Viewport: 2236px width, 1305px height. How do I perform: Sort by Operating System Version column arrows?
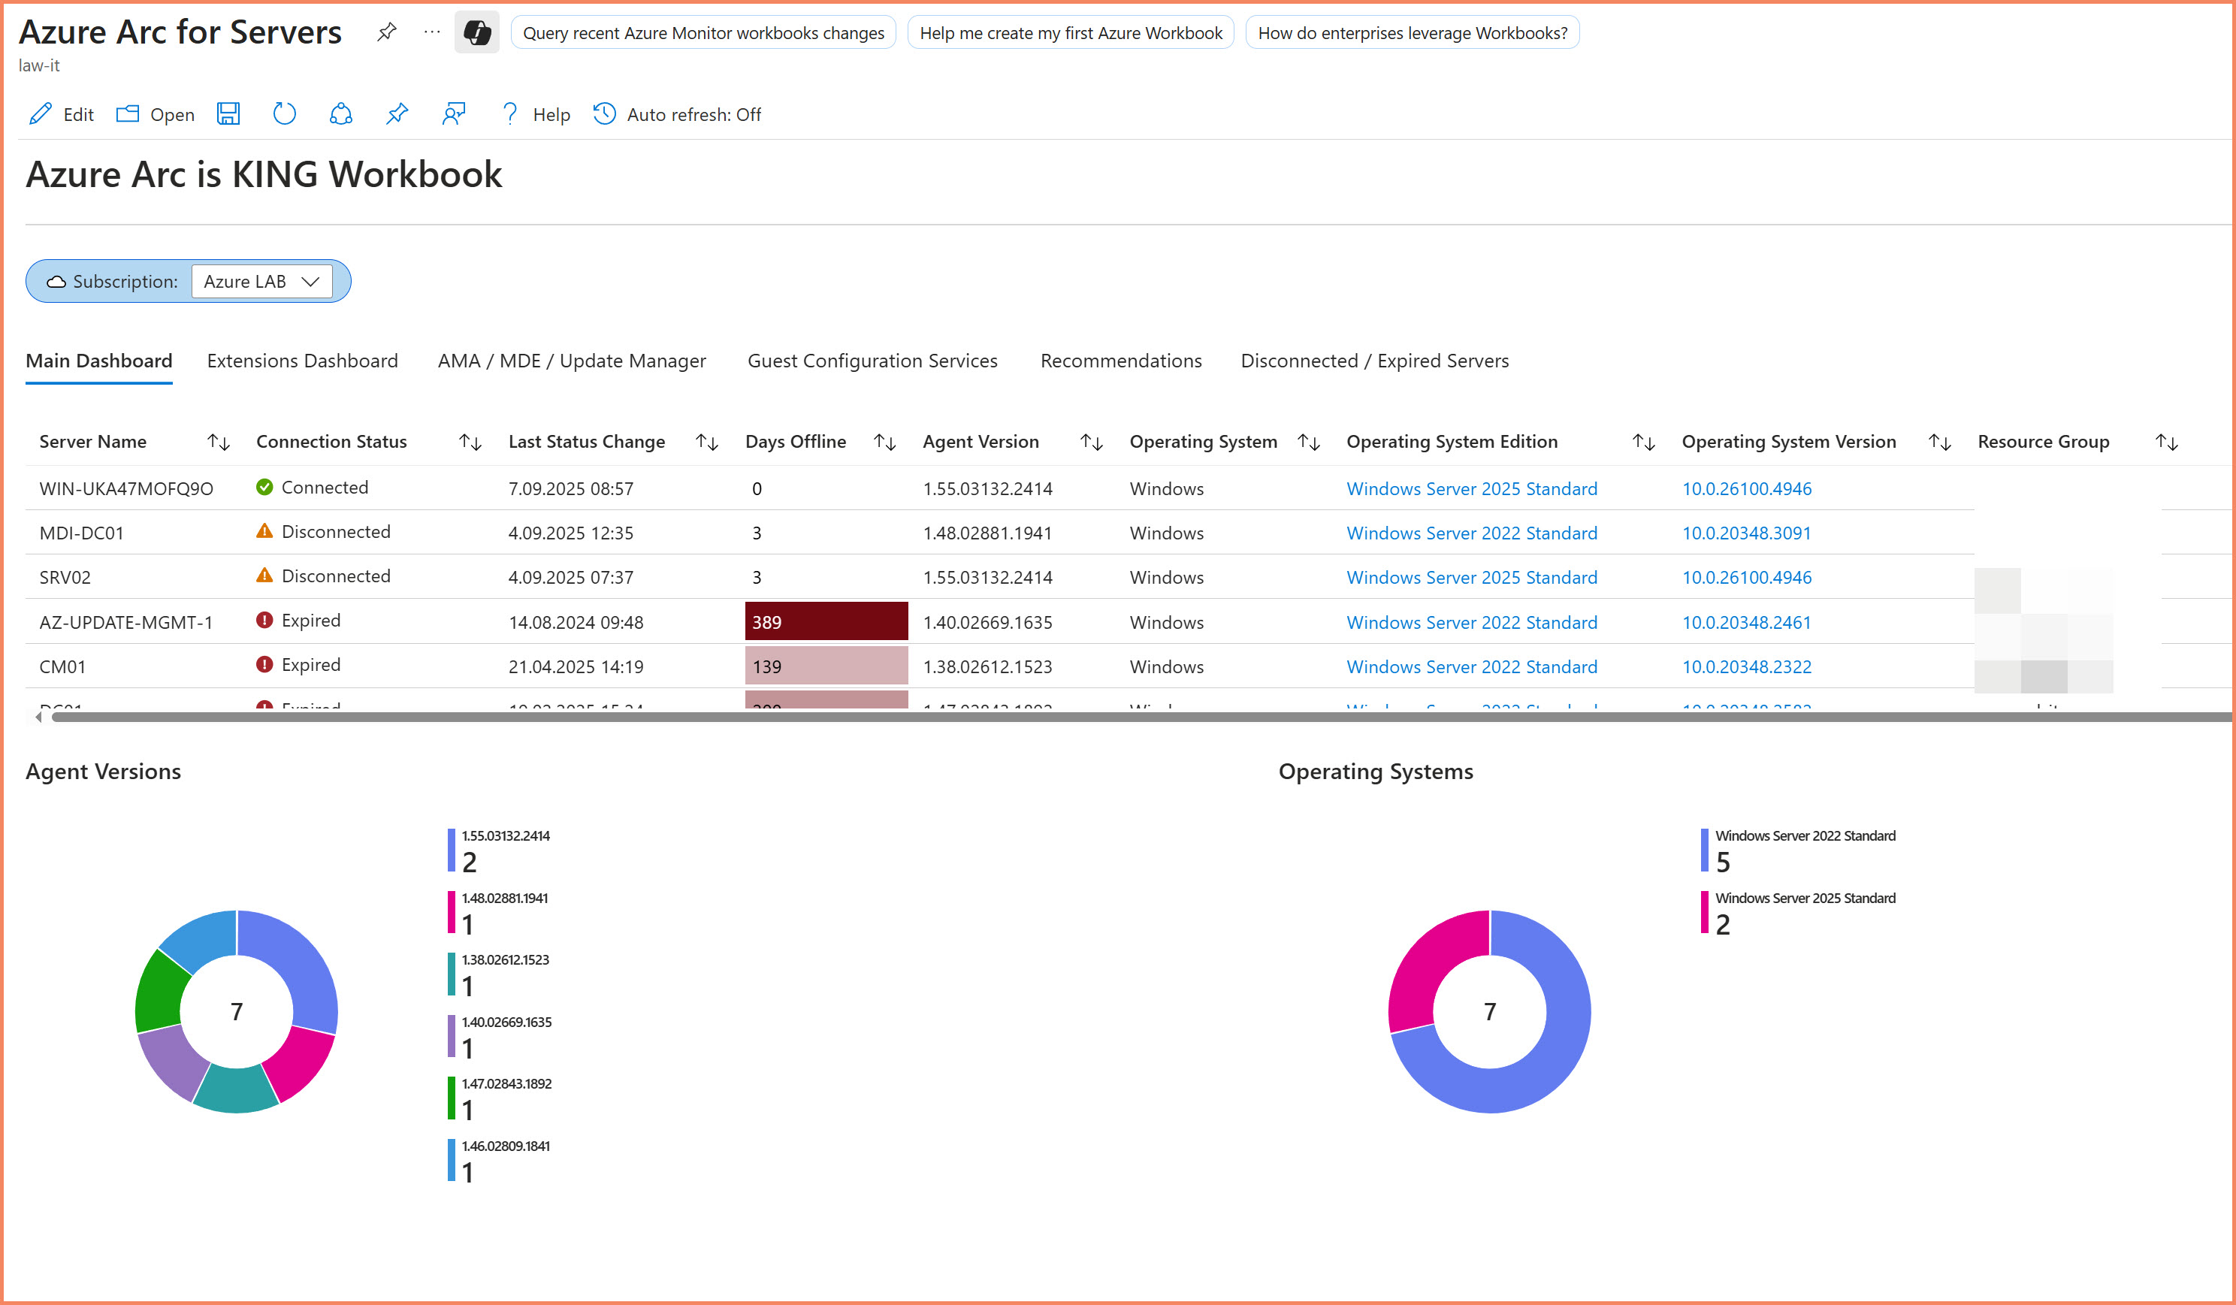(1940, 442)
